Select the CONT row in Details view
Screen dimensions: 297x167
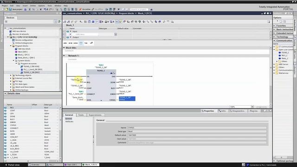31,110
